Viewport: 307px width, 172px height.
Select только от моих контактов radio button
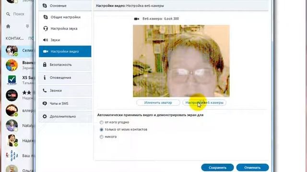coord(101,129)
